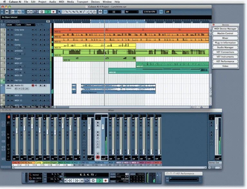This screenshot has width=247, height=189.
Task: Click transport panel Record button
Action: [x=105, y=181]
